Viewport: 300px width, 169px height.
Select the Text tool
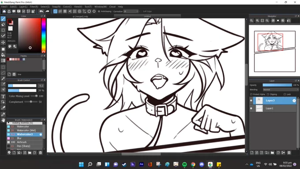[x=3, y=96]
